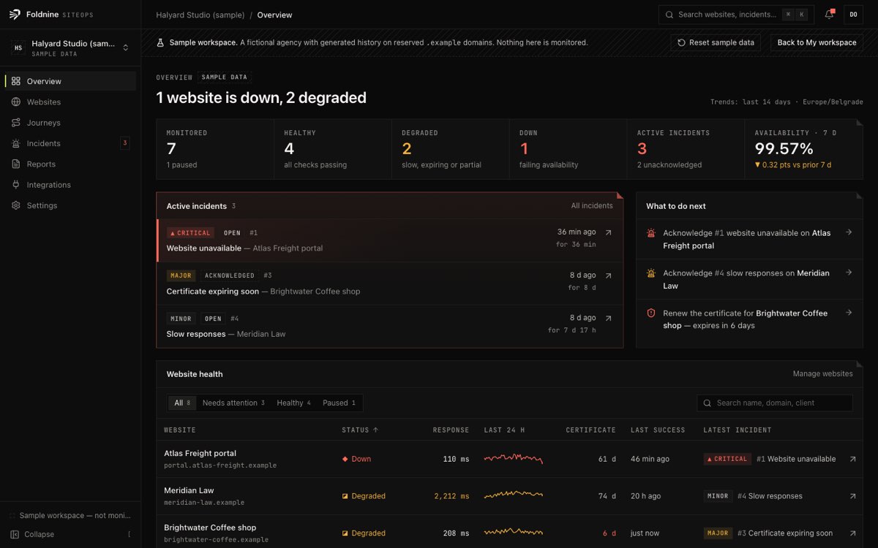Open incident #3 Certificate expiring arrow icon
The width and height of the screenshot is (878, 548).
click(608, 276)
